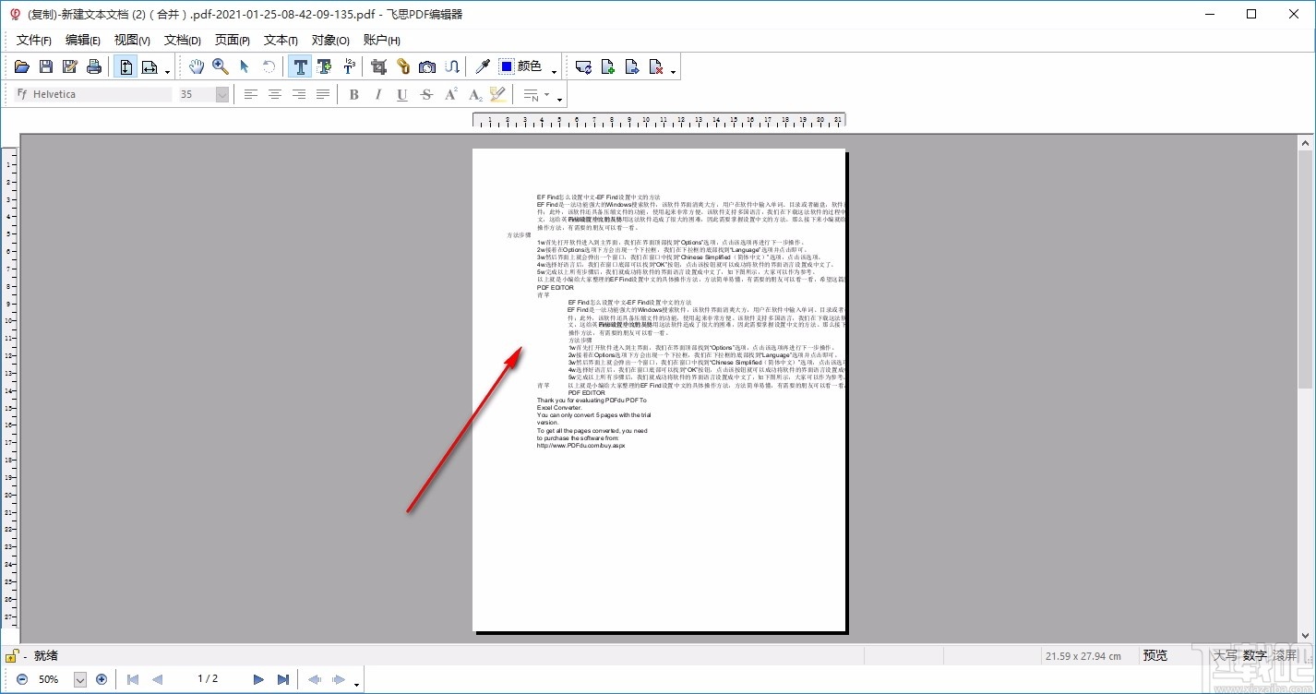Toggle Strikethrough formatting
This screenshot has width=1316, height=694.
pos(426,94)
